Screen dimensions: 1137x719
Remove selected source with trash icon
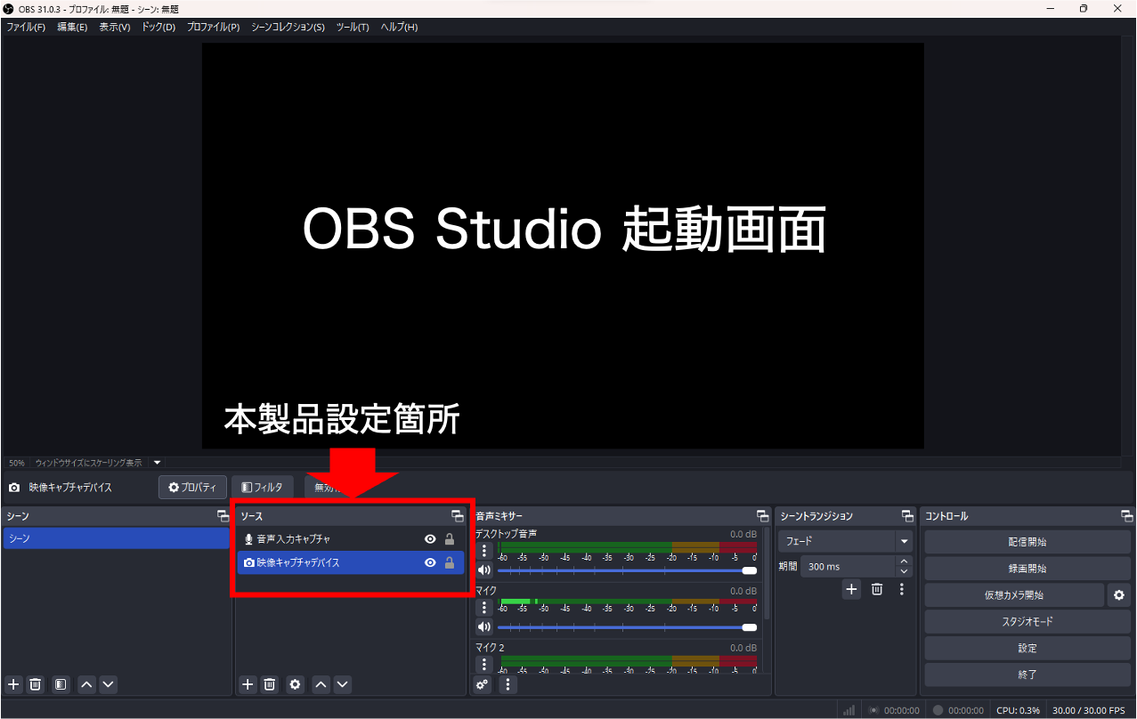pyautogui.click(x=270, y=684)
